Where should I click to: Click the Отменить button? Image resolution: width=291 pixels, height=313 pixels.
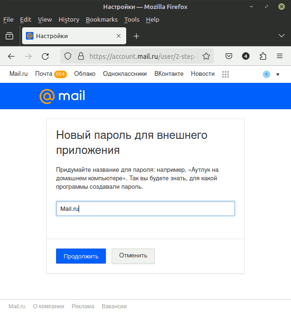pos(133,256)
